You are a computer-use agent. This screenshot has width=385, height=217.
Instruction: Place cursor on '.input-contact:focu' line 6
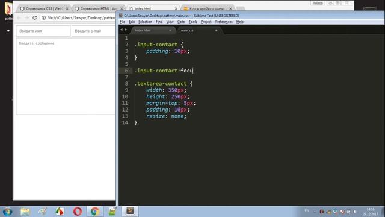click(x=164, y=71)
